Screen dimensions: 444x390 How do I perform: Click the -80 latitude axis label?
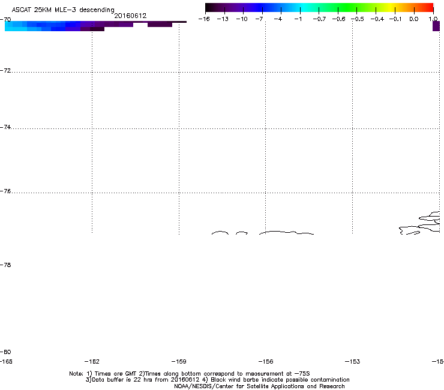5,352
